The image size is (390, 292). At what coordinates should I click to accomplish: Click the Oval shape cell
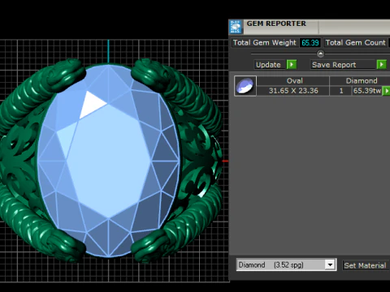tap(293, 81)
